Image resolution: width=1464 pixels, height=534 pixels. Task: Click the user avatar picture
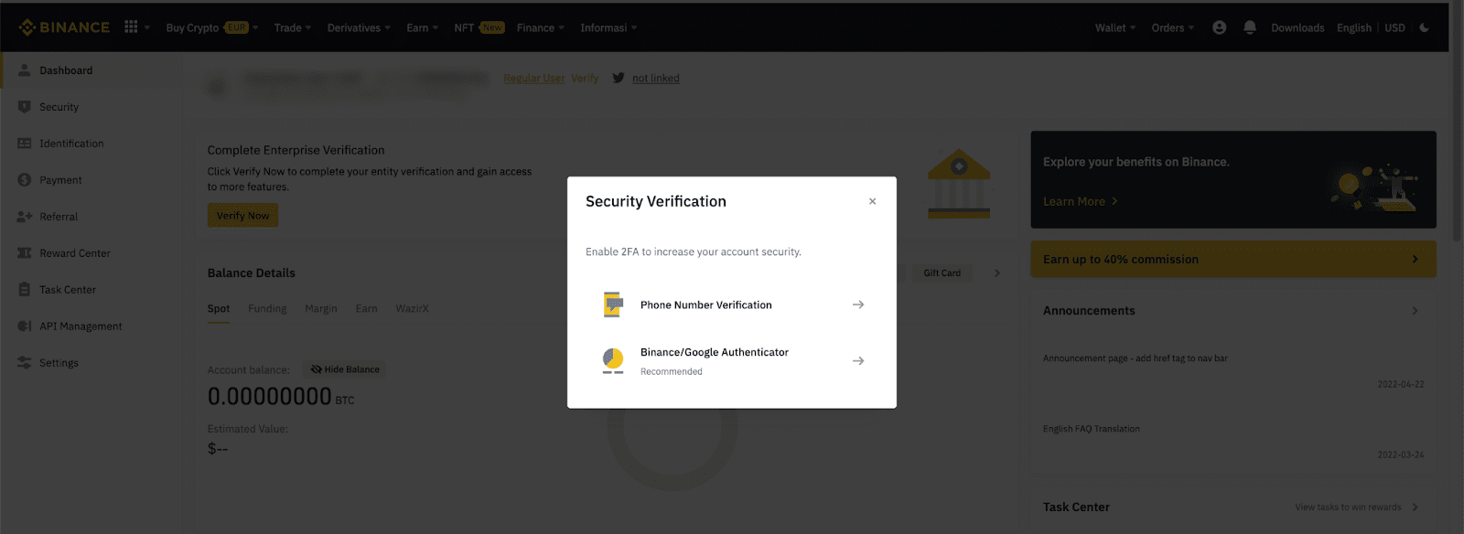[x=217, y=87]
